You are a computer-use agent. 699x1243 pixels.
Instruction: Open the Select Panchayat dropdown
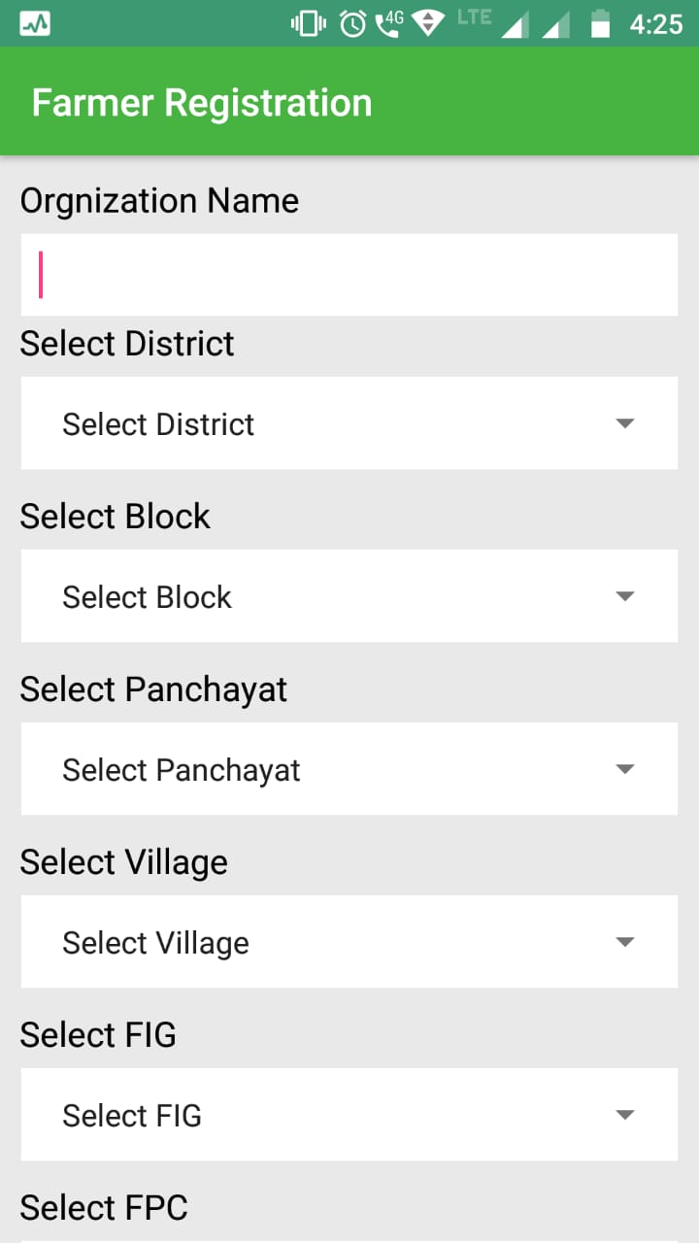tap(349, 769)
